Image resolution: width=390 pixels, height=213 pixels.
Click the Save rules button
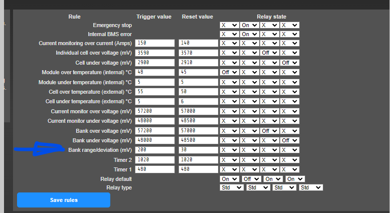click(64, 200)
